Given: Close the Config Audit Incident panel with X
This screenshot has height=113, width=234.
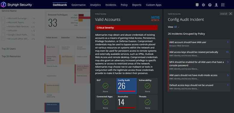Looking at the screenshot, I should pos(231,14).
